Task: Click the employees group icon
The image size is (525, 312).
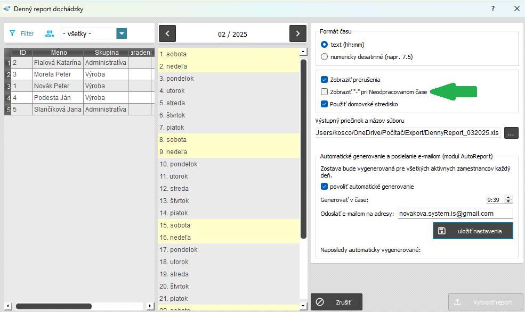Action: click(x=50, y=33)
